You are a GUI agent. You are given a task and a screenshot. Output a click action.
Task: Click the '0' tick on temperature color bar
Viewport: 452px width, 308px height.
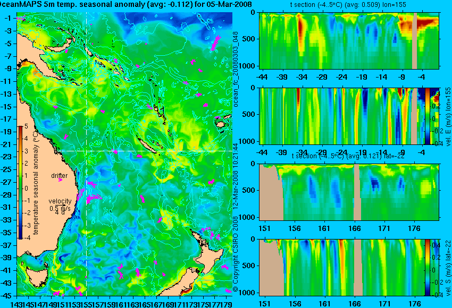click(26, 189)
